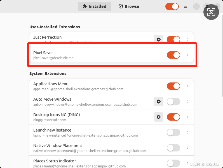
Task: Click the puzzle piece Installed icon
Action: pyautogui.click(x=84, y=6)
